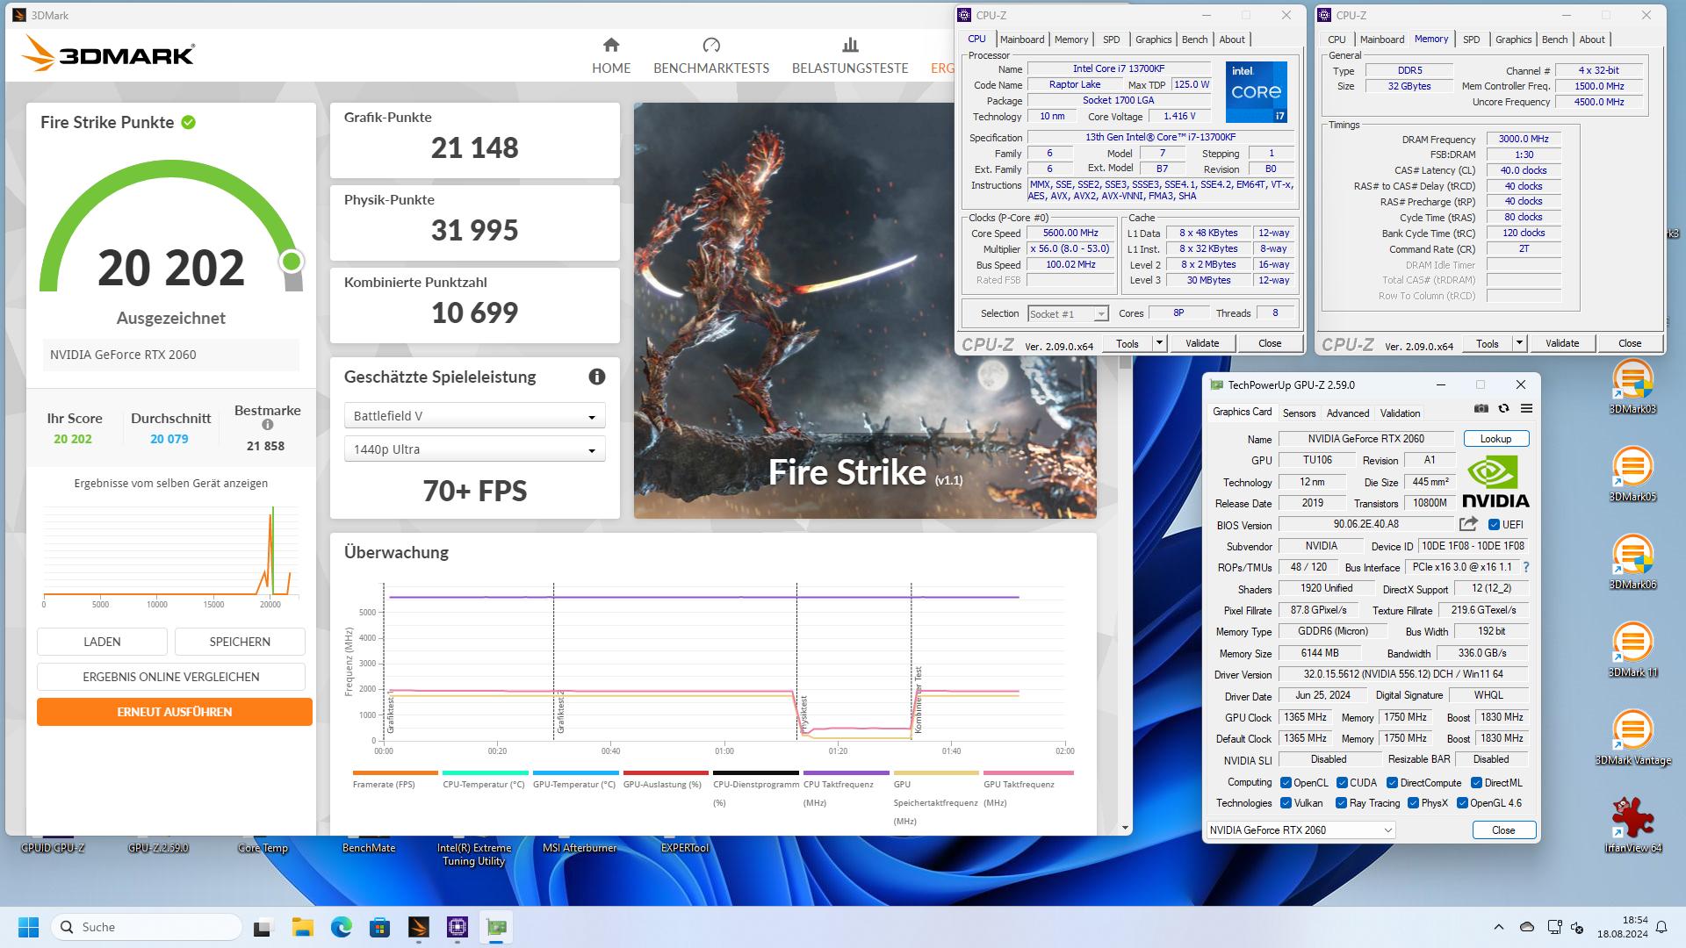Click the LADEN button
This screenshot has width=1686, height=948.
[102, 642]
